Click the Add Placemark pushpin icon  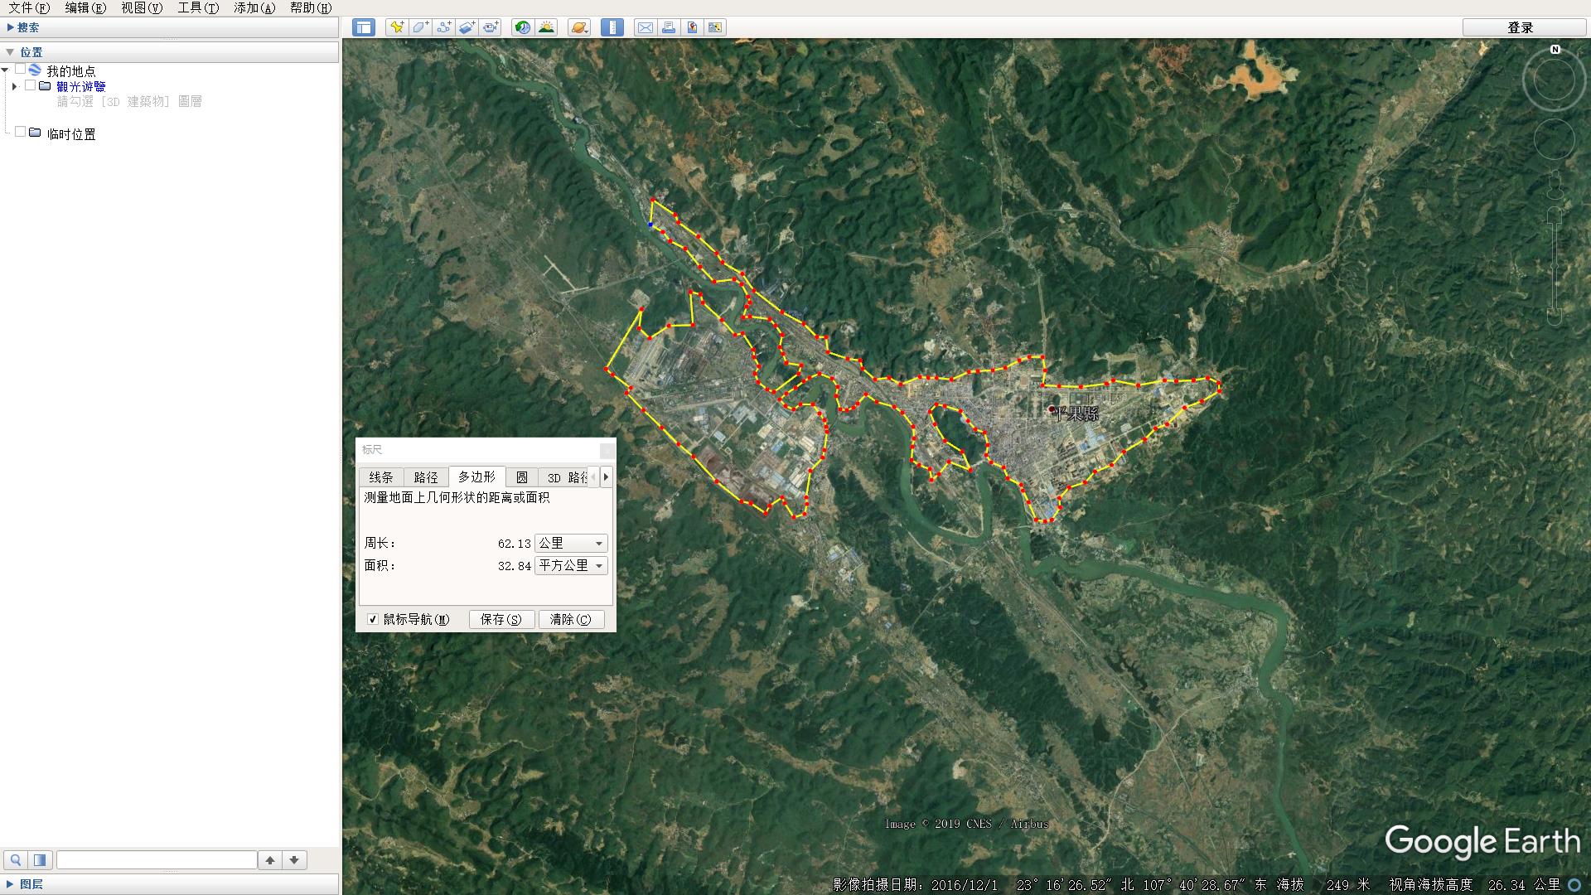tap(397, 27)
